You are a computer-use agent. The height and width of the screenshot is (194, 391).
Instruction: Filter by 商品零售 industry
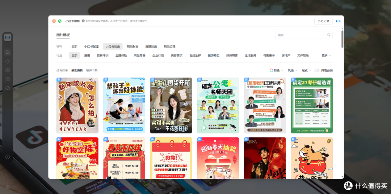(x=140, y=56)
